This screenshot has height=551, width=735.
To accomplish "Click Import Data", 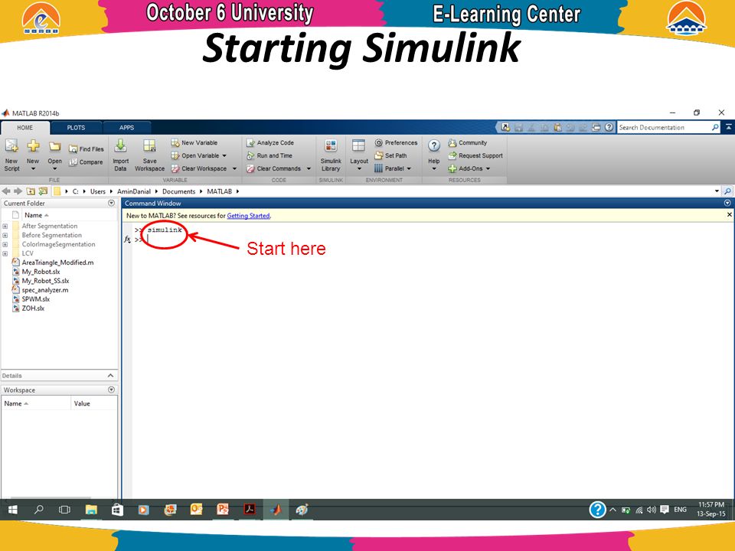I will click(120, 155).
